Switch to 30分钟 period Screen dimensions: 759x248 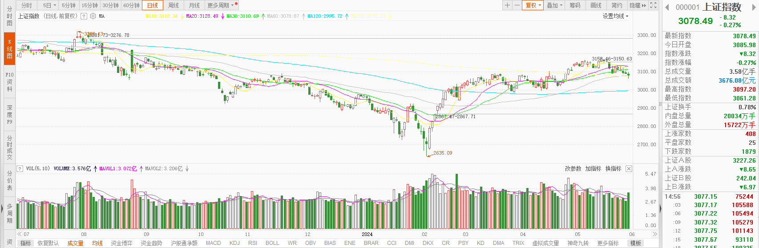110,5
